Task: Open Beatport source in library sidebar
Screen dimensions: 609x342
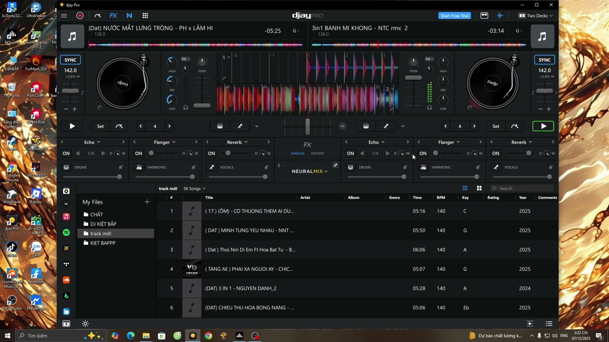Action: click(66, 296)
